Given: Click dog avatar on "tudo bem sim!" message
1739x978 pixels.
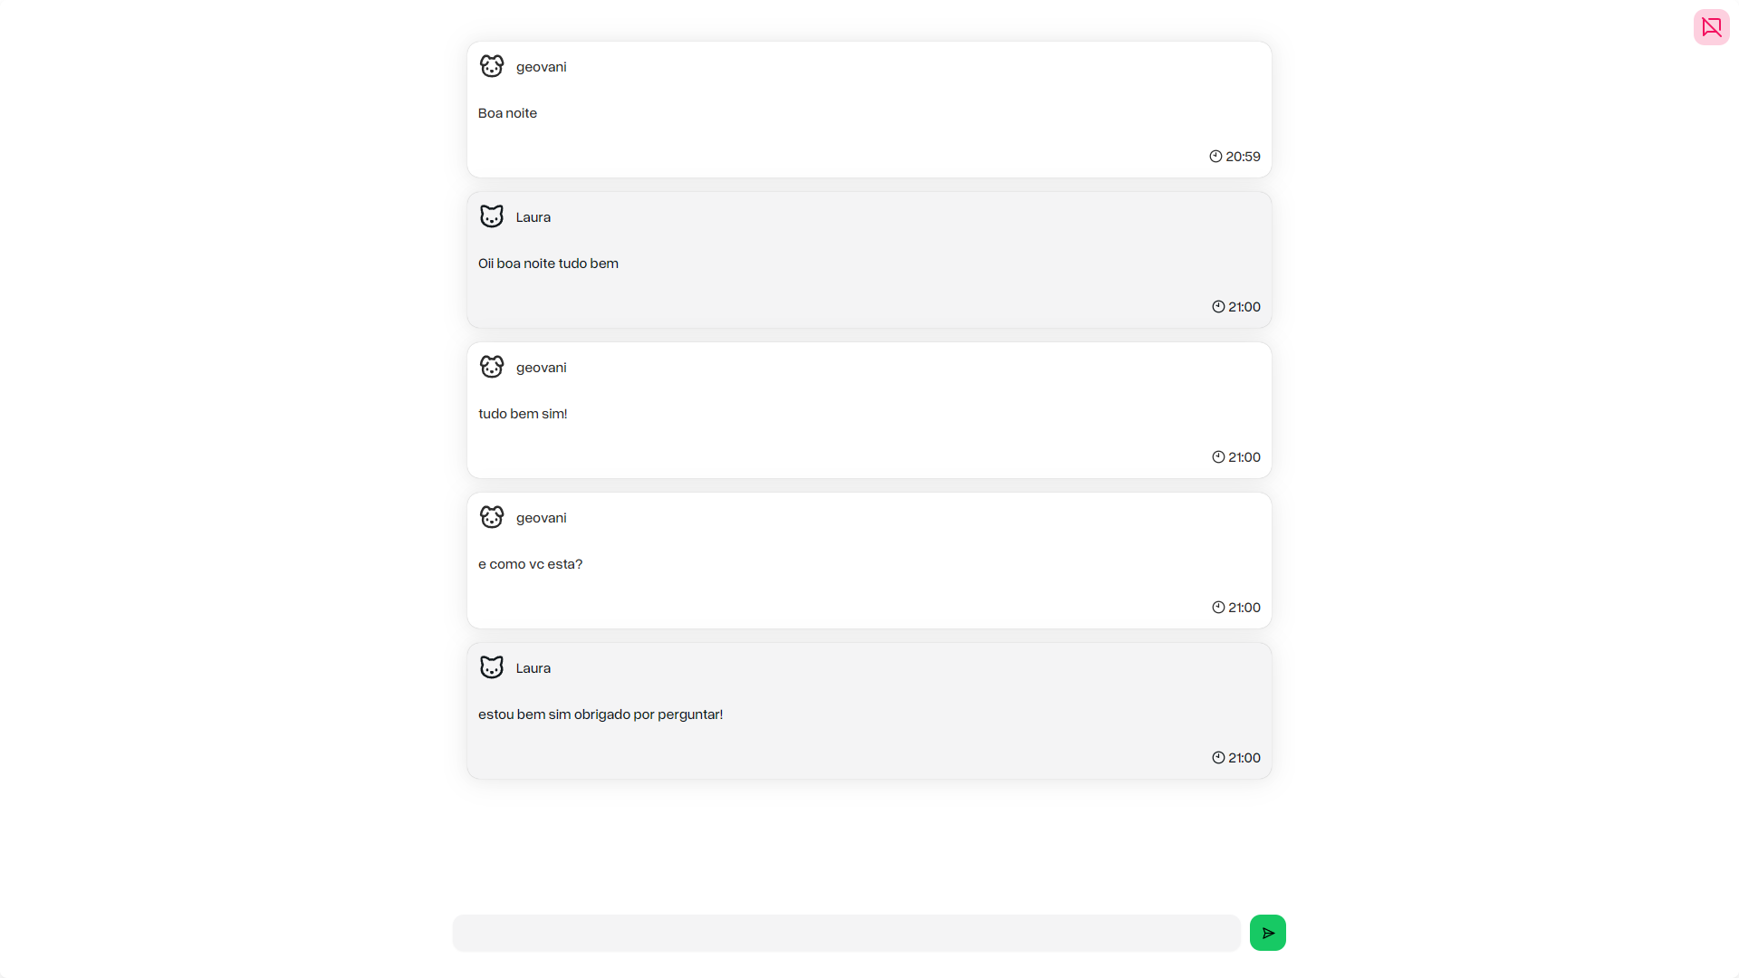Looking at the screenshot, I should (x=492, y=367).
